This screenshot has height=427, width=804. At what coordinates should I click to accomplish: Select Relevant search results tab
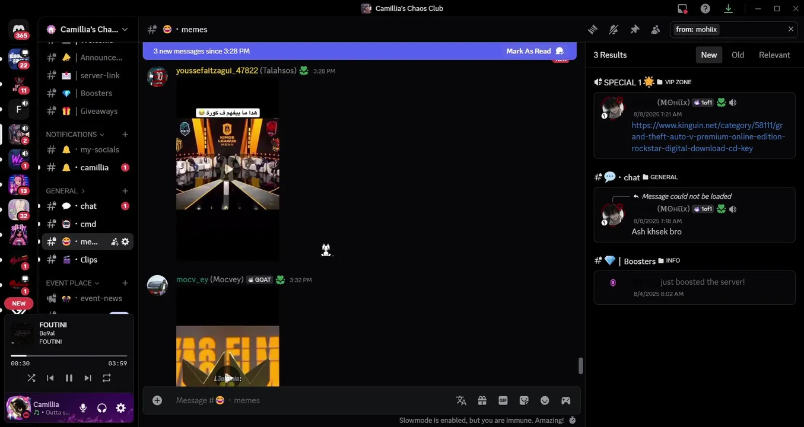tap(774, 55)
